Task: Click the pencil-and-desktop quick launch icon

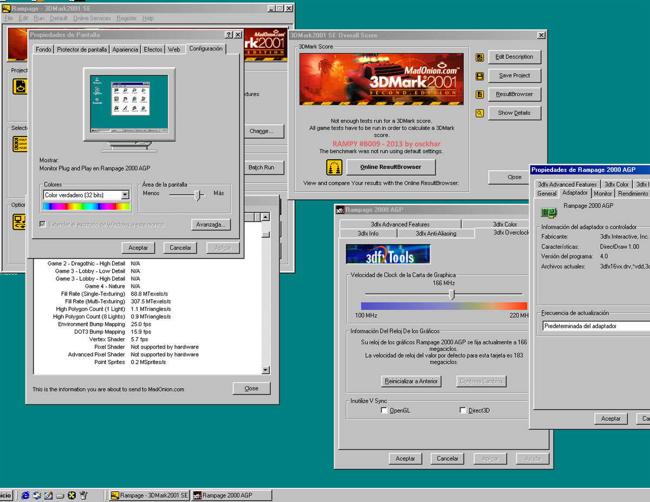Action: coord(48,495)
